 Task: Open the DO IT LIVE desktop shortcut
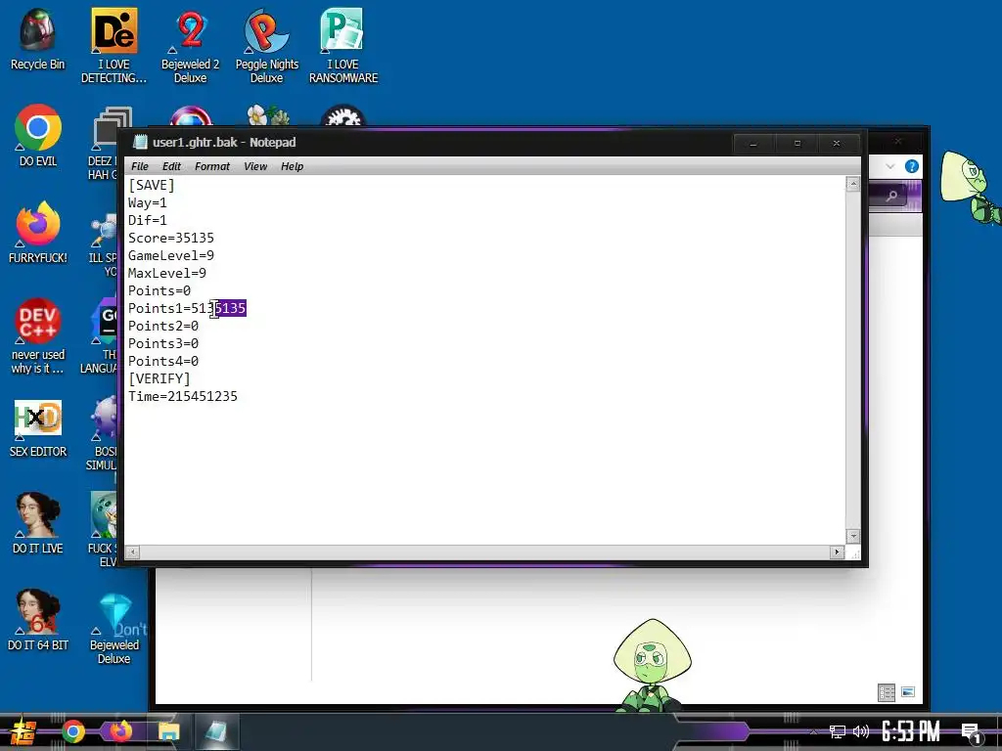(38, 524)
